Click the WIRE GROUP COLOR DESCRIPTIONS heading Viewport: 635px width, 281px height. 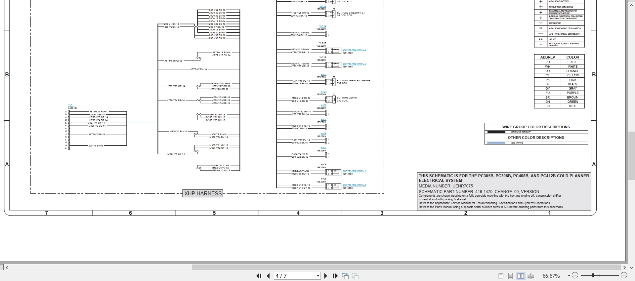point(536,127)
